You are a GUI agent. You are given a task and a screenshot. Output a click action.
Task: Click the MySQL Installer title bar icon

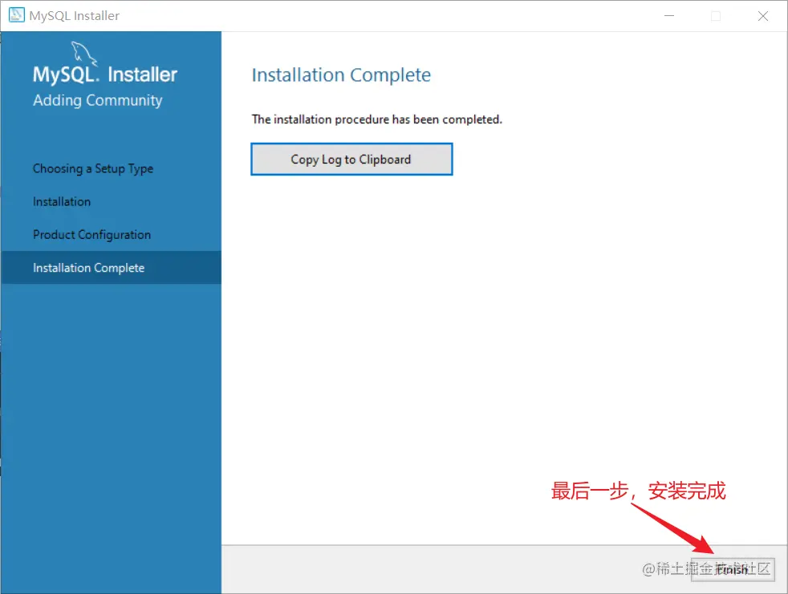pyautogui.click(x=17, y=15)
